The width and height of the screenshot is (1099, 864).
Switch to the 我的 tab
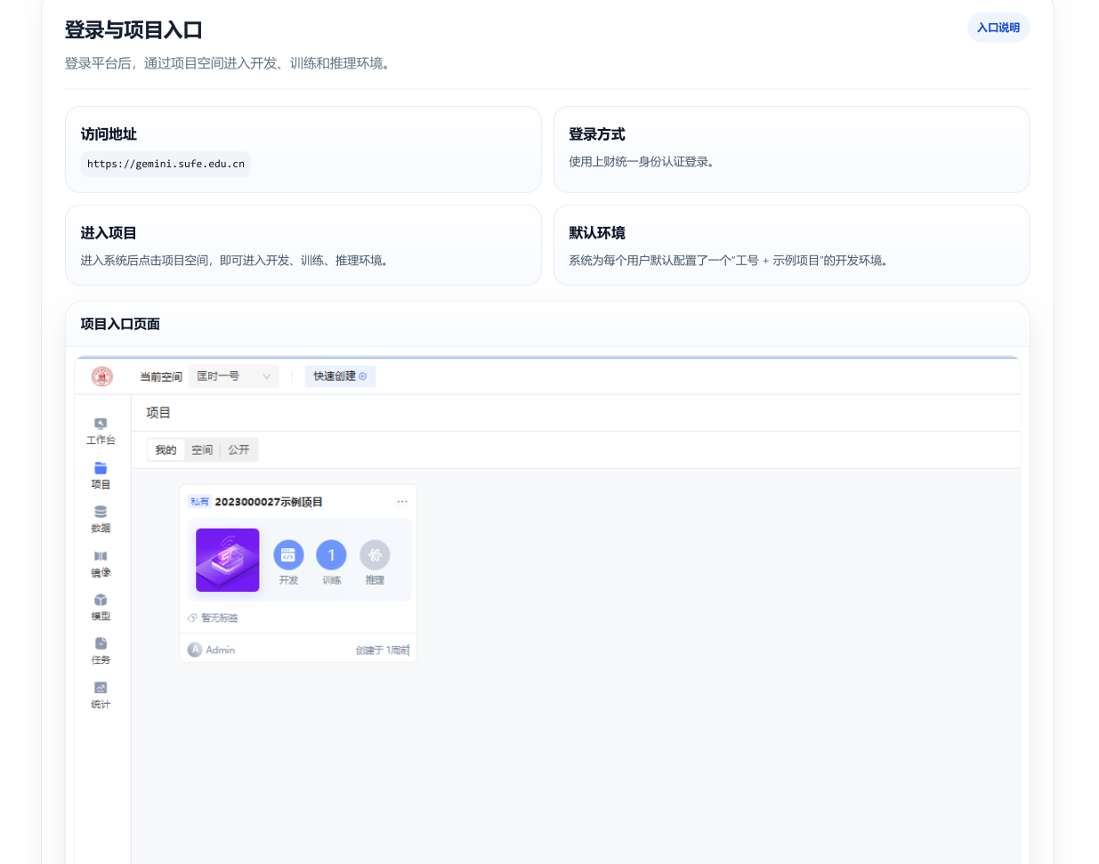click(166, 450)
